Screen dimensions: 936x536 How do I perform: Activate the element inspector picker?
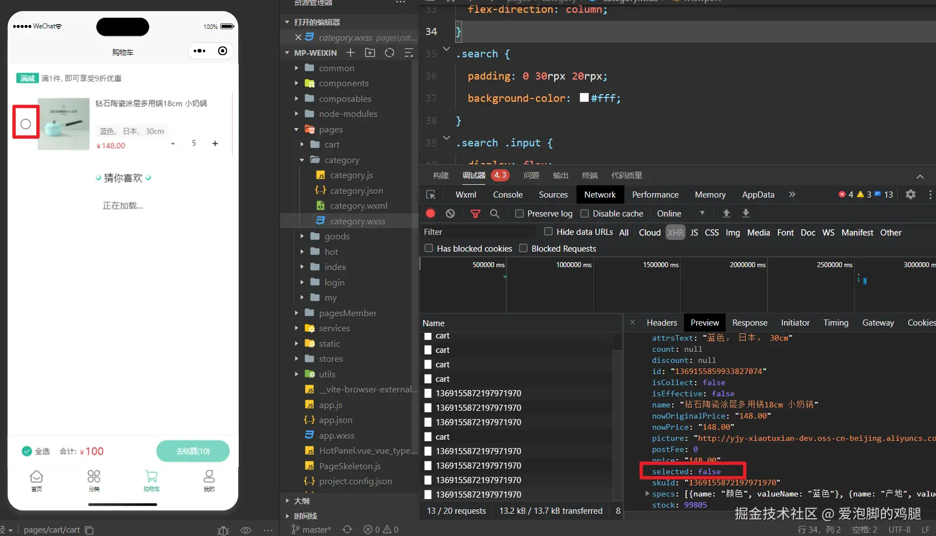[431, 194]
